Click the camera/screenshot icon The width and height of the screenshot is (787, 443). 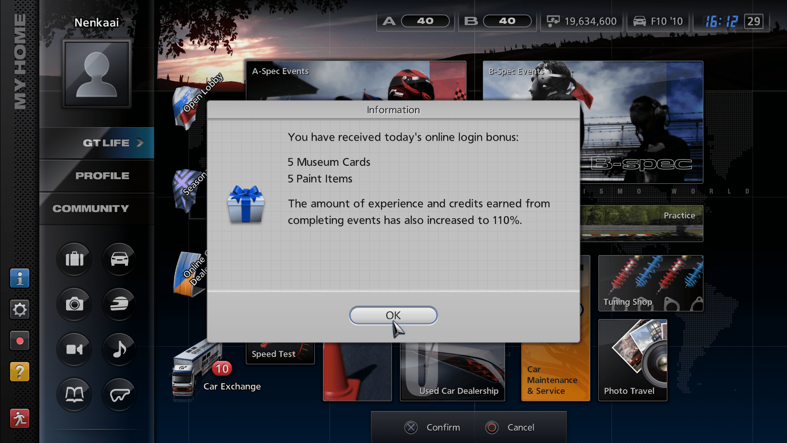(x=75, y=304)
